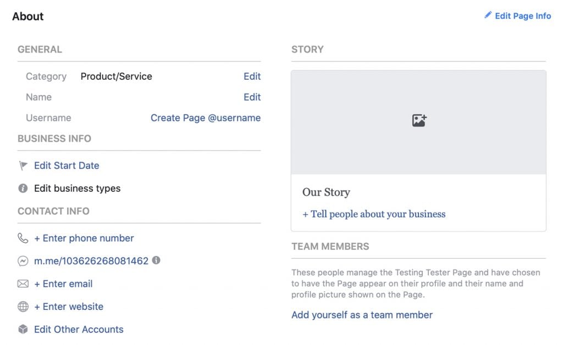Edit the page Name
Viewport: 563px width, 345px height.
(252, 97)
